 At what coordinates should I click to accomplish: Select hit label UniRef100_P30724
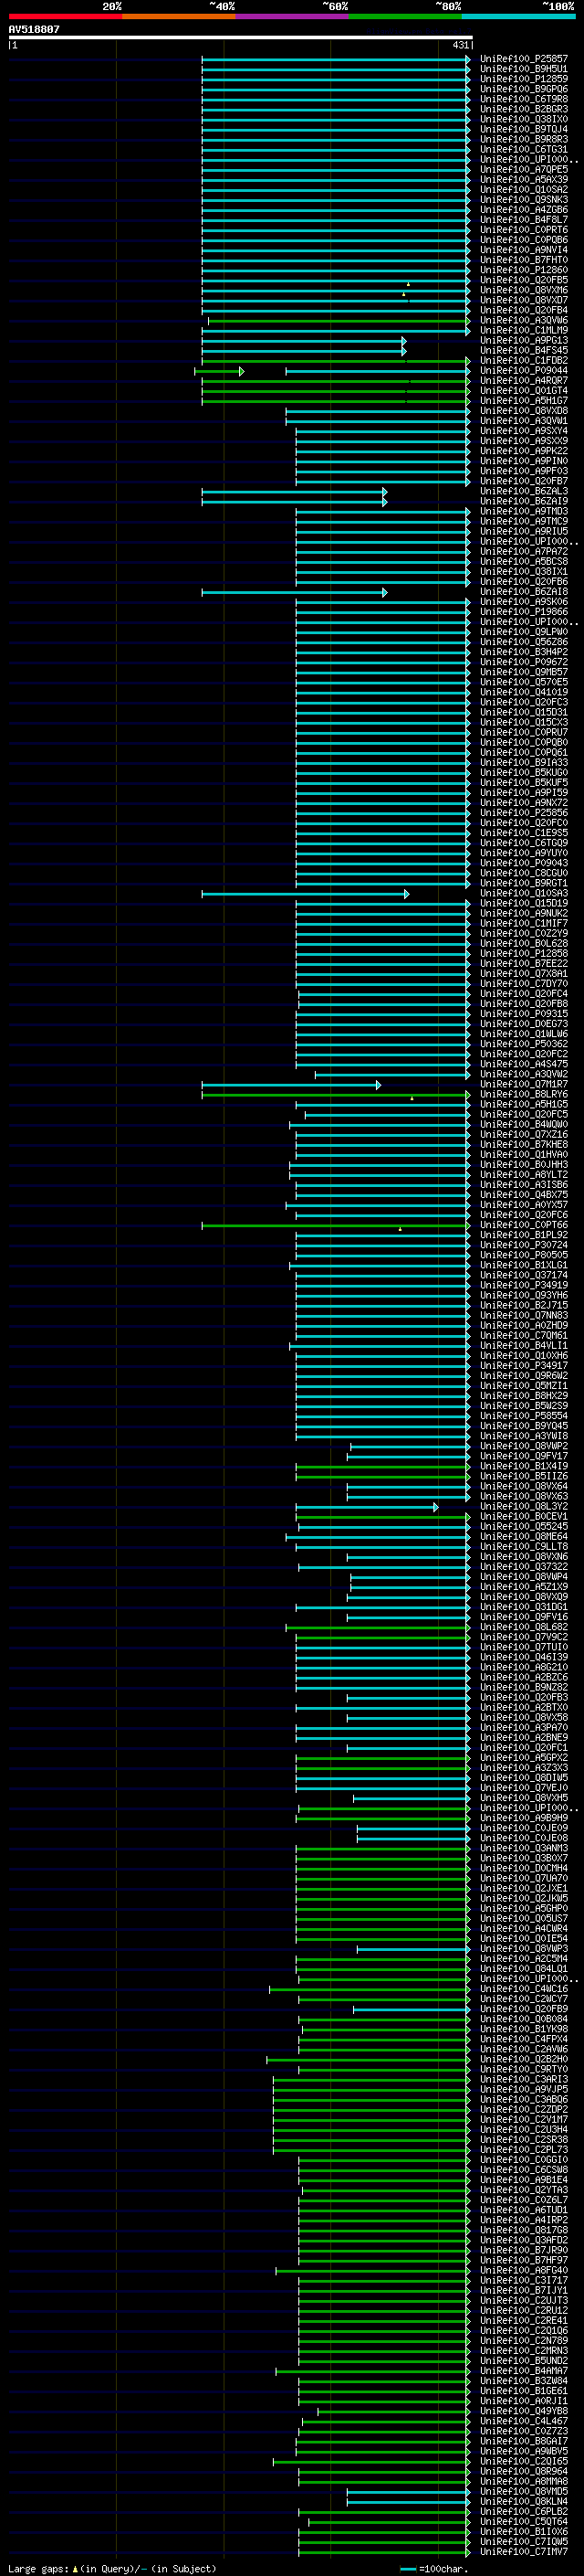(524, 1245)
